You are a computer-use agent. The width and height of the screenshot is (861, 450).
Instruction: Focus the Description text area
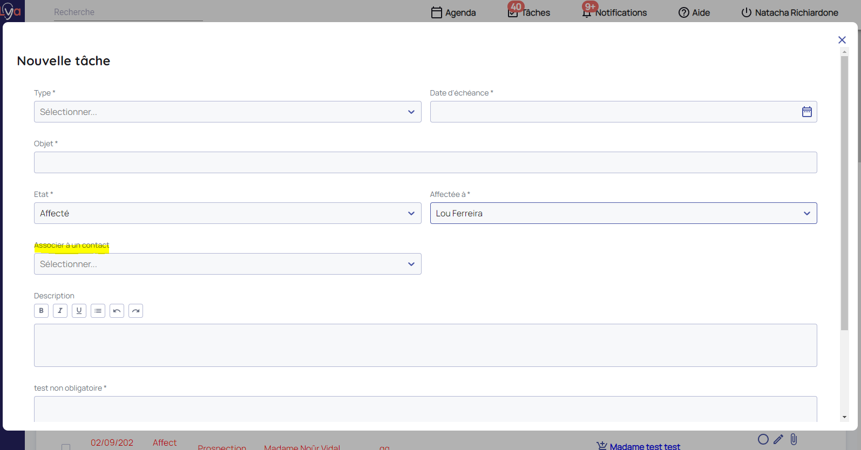[x=425, y=345]
